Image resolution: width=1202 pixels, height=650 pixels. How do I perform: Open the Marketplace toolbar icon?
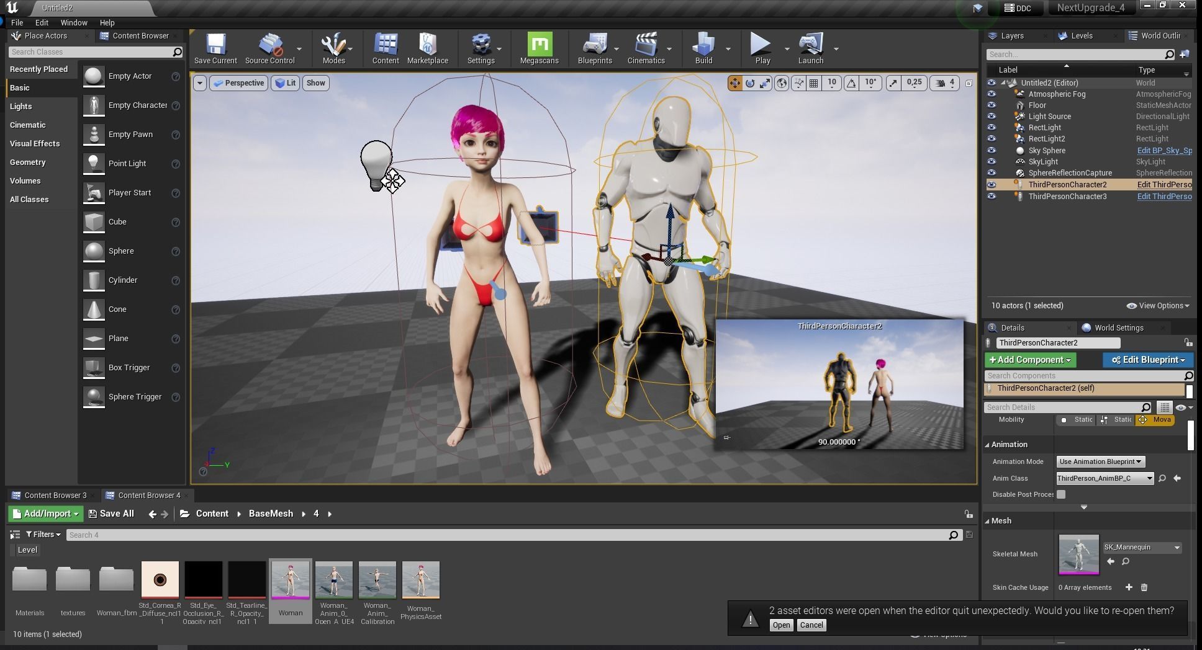(428, 48)
